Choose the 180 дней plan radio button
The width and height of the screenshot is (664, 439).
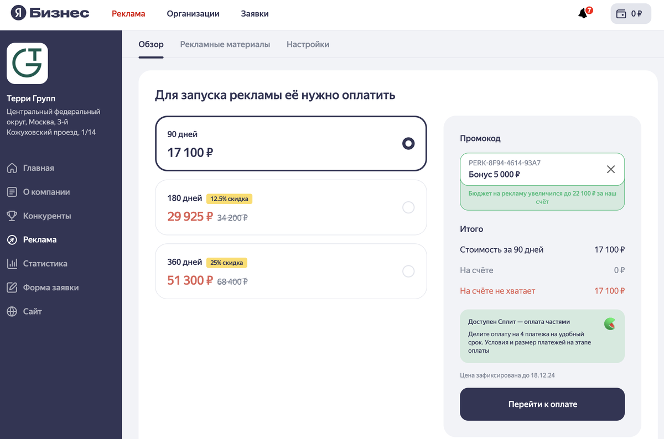408,207
